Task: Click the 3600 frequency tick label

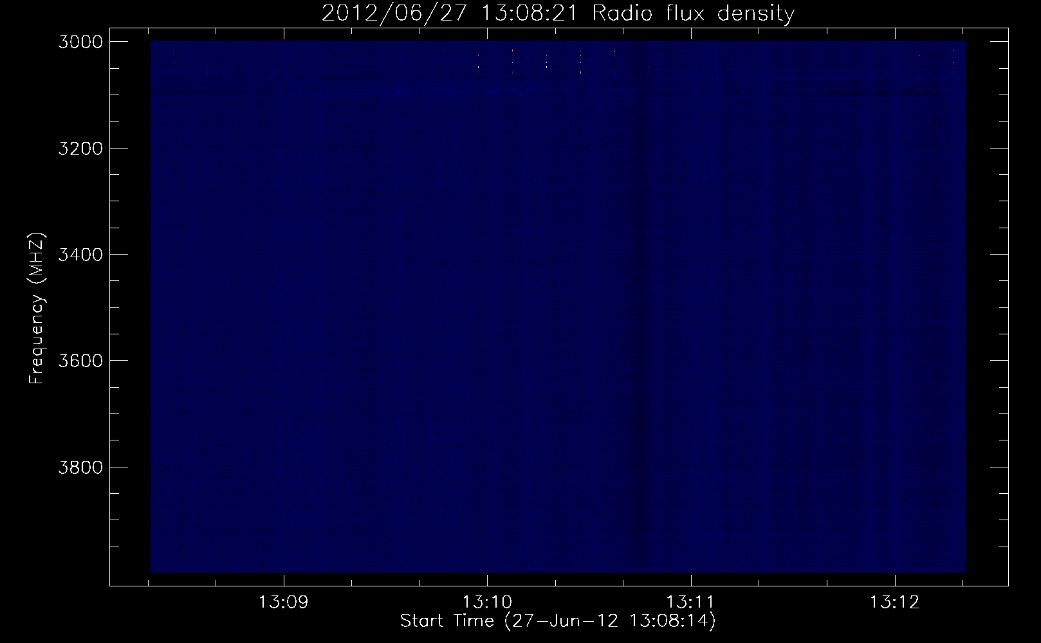Action: coord(80,361)
